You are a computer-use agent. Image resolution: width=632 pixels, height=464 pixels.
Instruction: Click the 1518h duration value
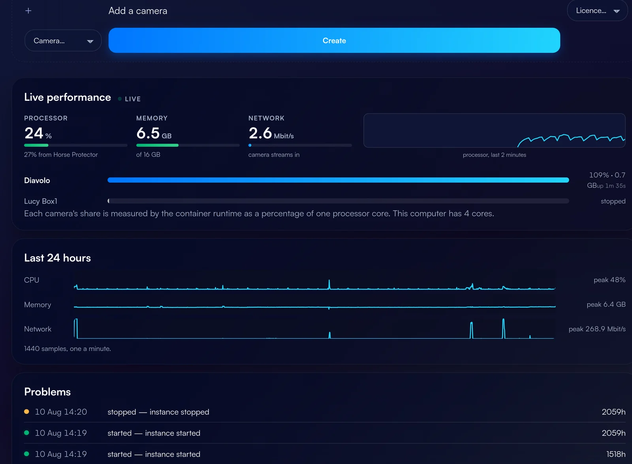coord(616,454)
